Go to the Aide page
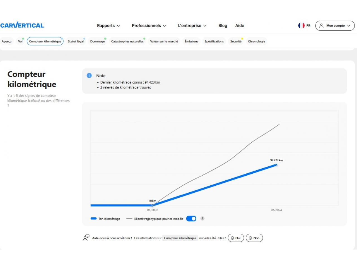 click(240, 25)
